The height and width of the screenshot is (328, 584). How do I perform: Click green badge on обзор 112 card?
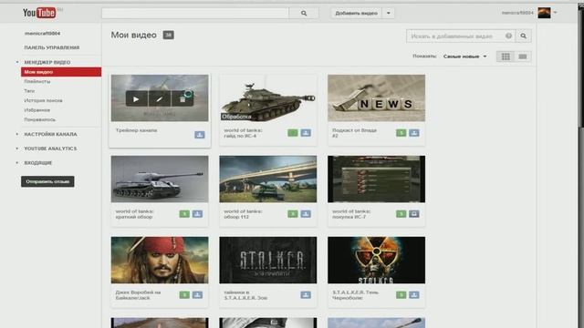click(x=293, y=214)
